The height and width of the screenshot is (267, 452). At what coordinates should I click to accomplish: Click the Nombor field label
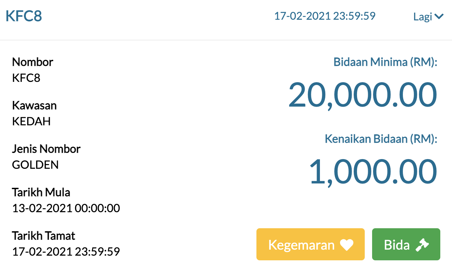click(x=32, y=62)
